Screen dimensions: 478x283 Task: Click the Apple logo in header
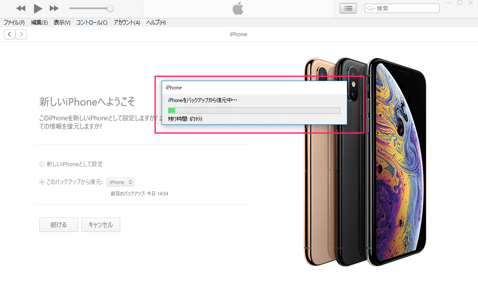(238, 8)
